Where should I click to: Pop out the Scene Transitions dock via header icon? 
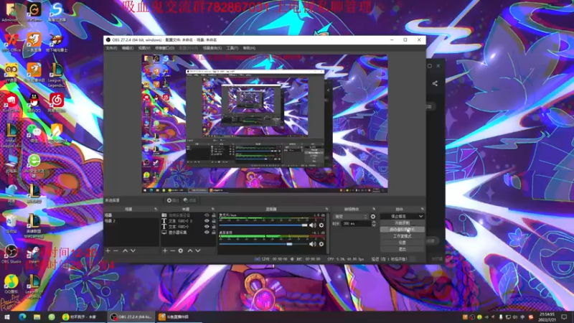tap(374, 209)
